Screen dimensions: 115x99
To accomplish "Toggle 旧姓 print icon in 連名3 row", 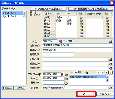I will [107, 30].
